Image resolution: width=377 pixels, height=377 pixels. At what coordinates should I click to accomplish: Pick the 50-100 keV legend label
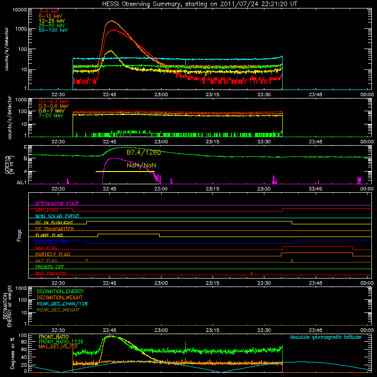(53, 30)
